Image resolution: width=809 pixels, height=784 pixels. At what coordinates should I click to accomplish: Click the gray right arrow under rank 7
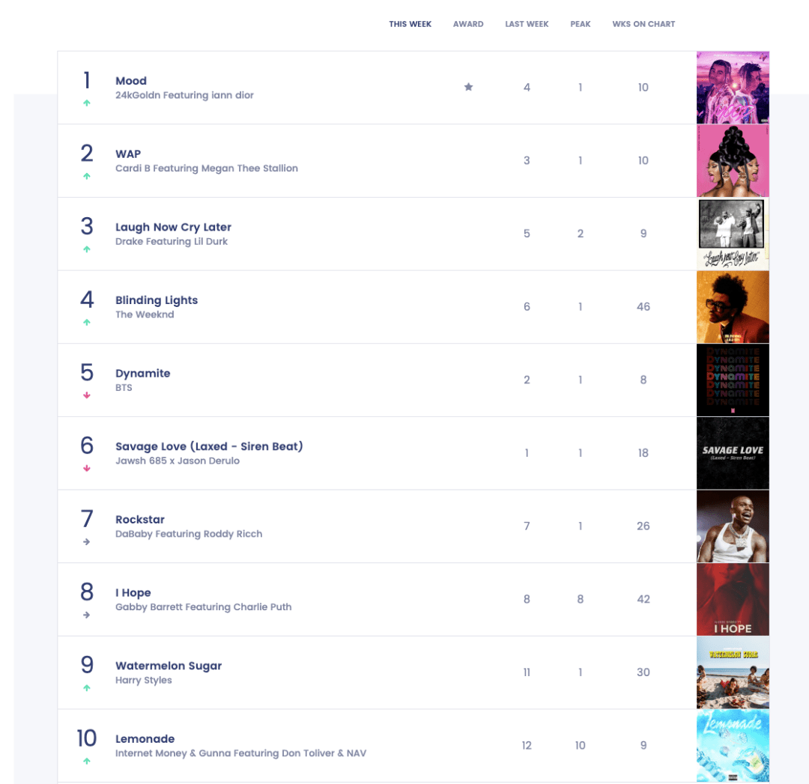tap(87, 541)
